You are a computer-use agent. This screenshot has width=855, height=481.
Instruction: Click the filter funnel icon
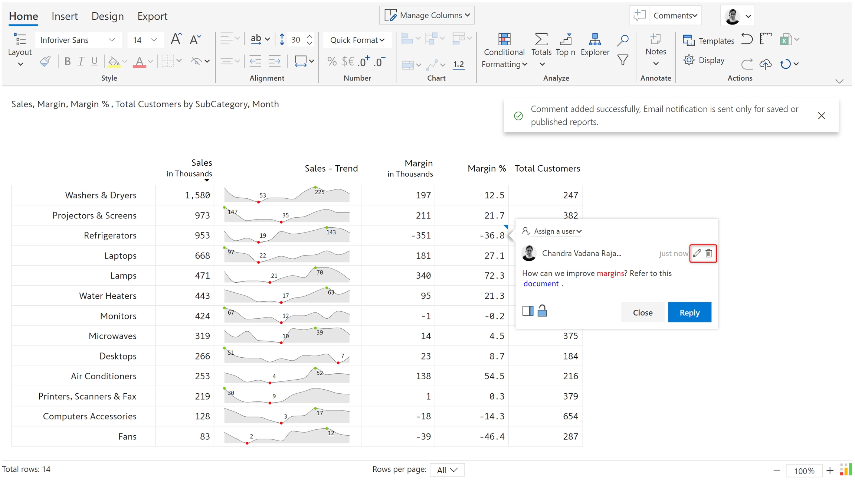(623, 60)
